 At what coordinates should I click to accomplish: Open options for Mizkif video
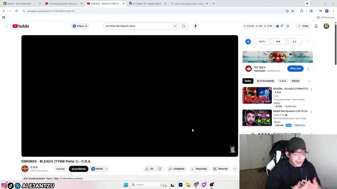pos(311,112)
